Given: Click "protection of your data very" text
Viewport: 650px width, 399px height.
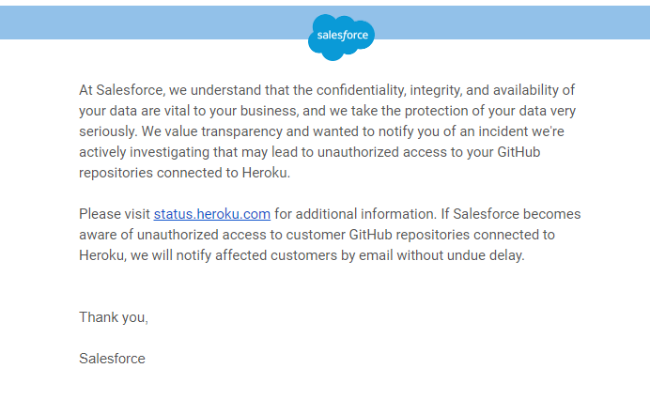Looking at the screenshot, I should pos(490,111).
